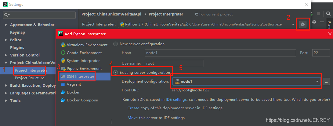Collapse Project: ChinaUnicomVeritasApi settings group
Screen dimensions: 333x126
click(x=6, y=63)
